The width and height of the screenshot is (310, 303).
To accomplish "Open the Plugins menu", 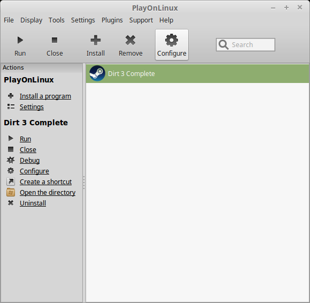I will (112, 20).
